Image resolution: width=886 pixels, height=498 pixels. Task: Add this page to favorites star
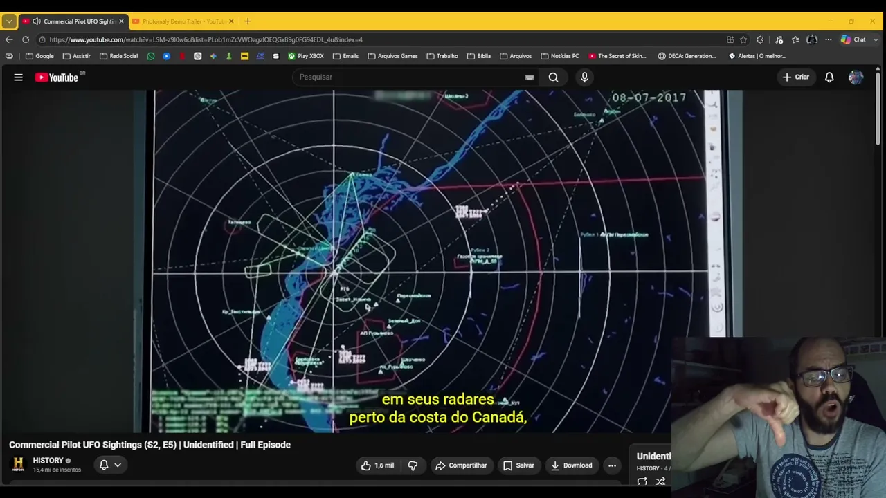pyautogui.click(x=743, y=39)
